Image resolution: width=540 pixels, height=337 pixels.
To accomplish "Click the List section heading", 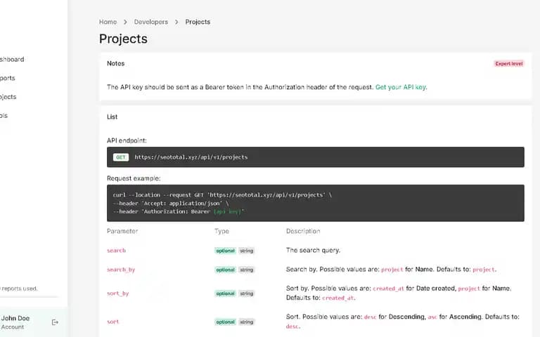I will [x=112, y=117].
